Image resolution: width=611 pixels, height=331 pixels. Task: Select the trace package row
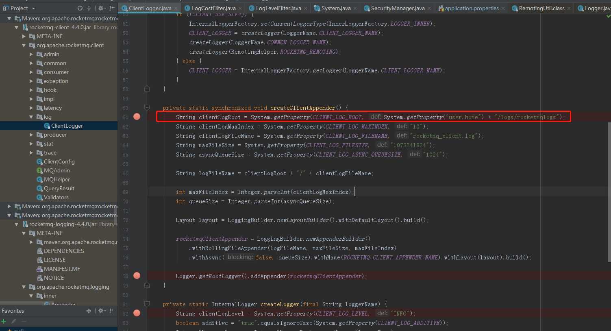[x=59, y=152]
